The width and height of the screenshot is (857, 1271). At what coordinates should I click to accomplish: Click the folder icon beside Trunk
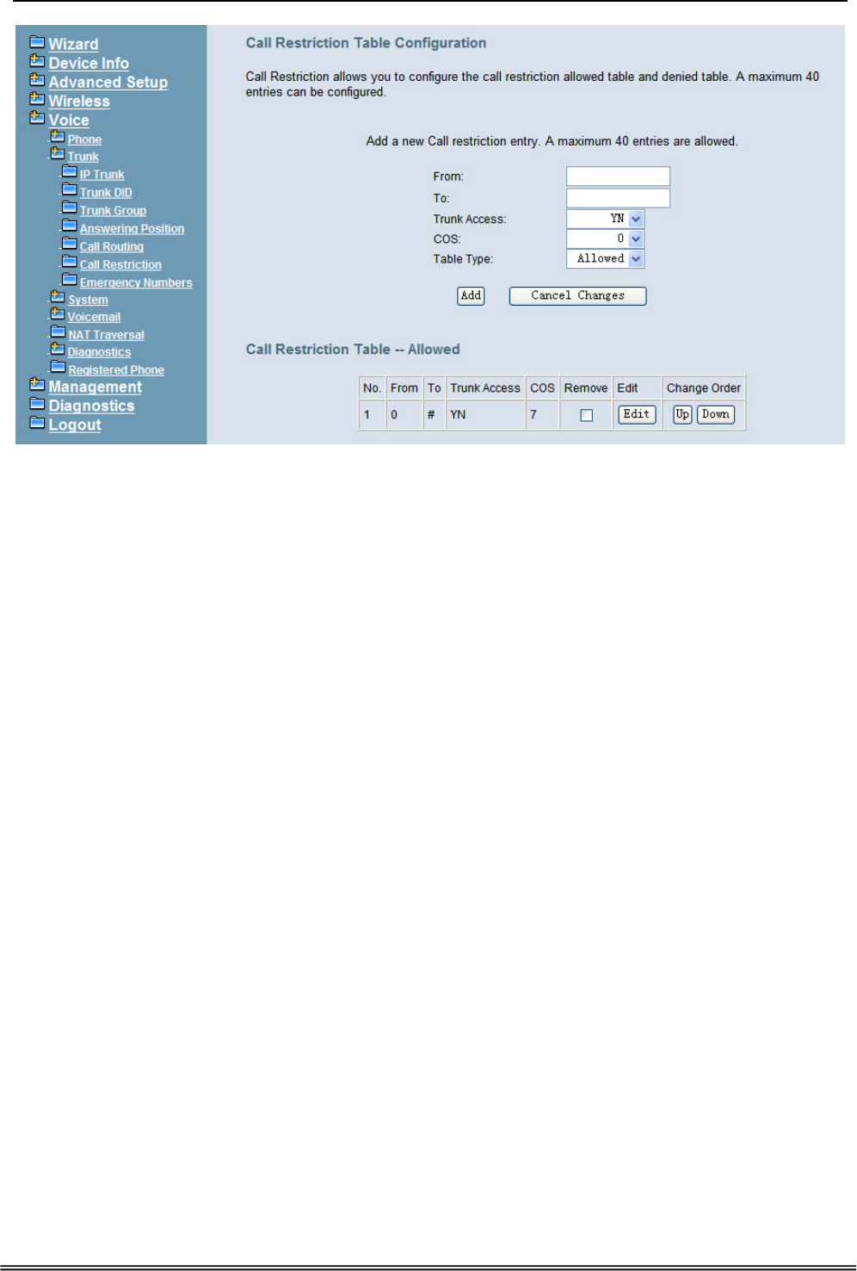click(58, 153)
